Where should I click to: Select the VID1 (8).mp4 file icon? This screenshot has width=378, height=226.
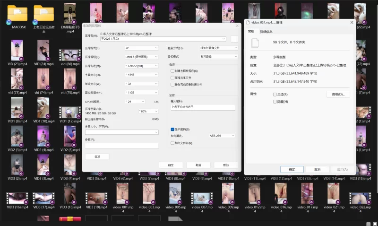(x=17, y=108)
